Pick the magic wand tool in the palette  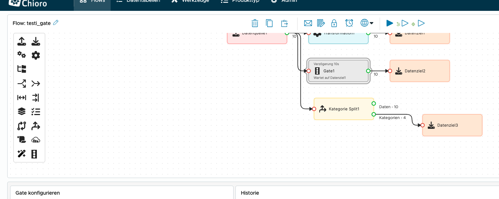pos(22,154)
